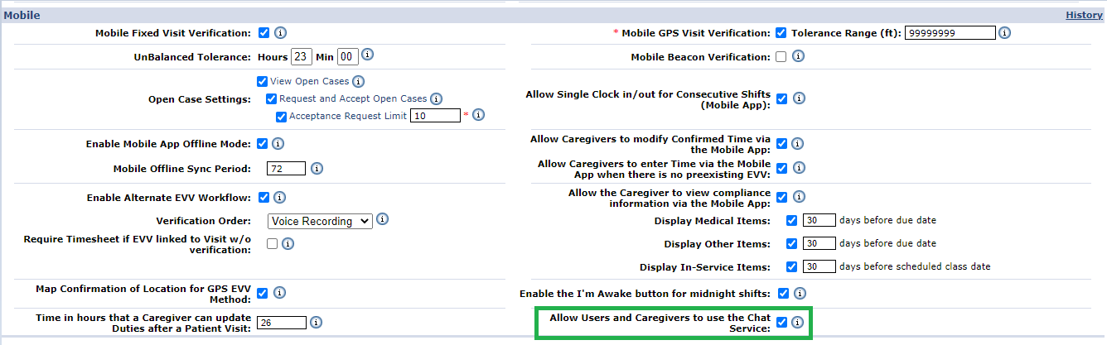Toggle Enable Mobile App Offline Mode checkbox
This screenshot has height=345, width=1107.
pos(263,144)
